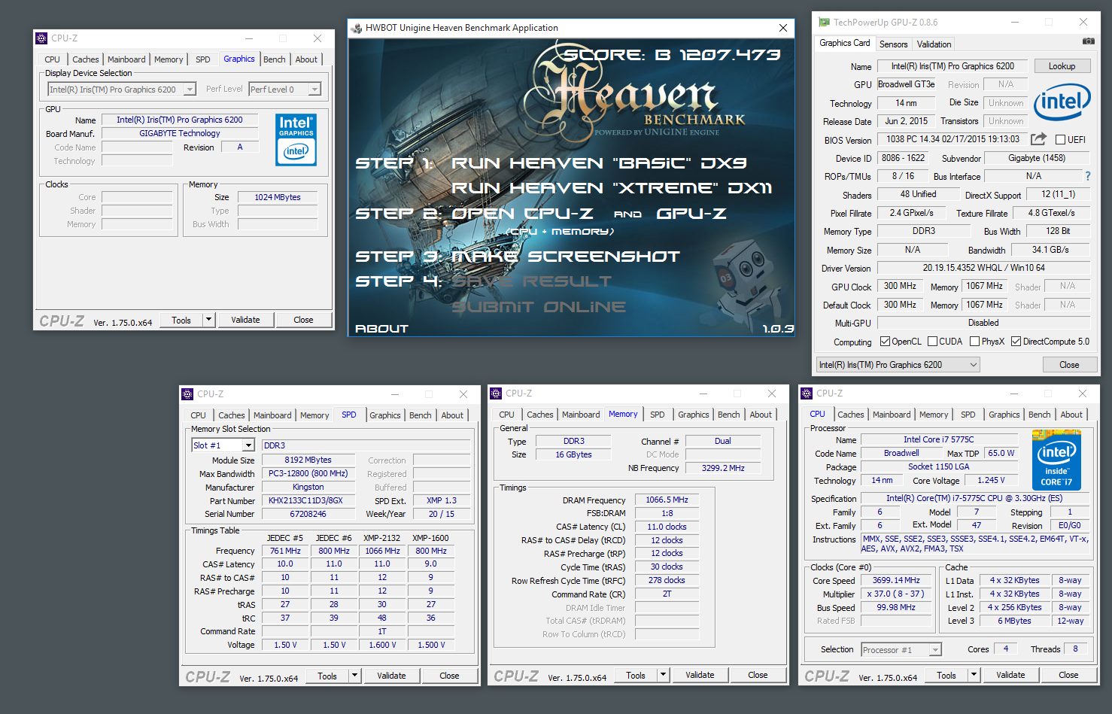Click the Intel logo in GPU-Z

pyautogui.click(x=1062, y=102)
